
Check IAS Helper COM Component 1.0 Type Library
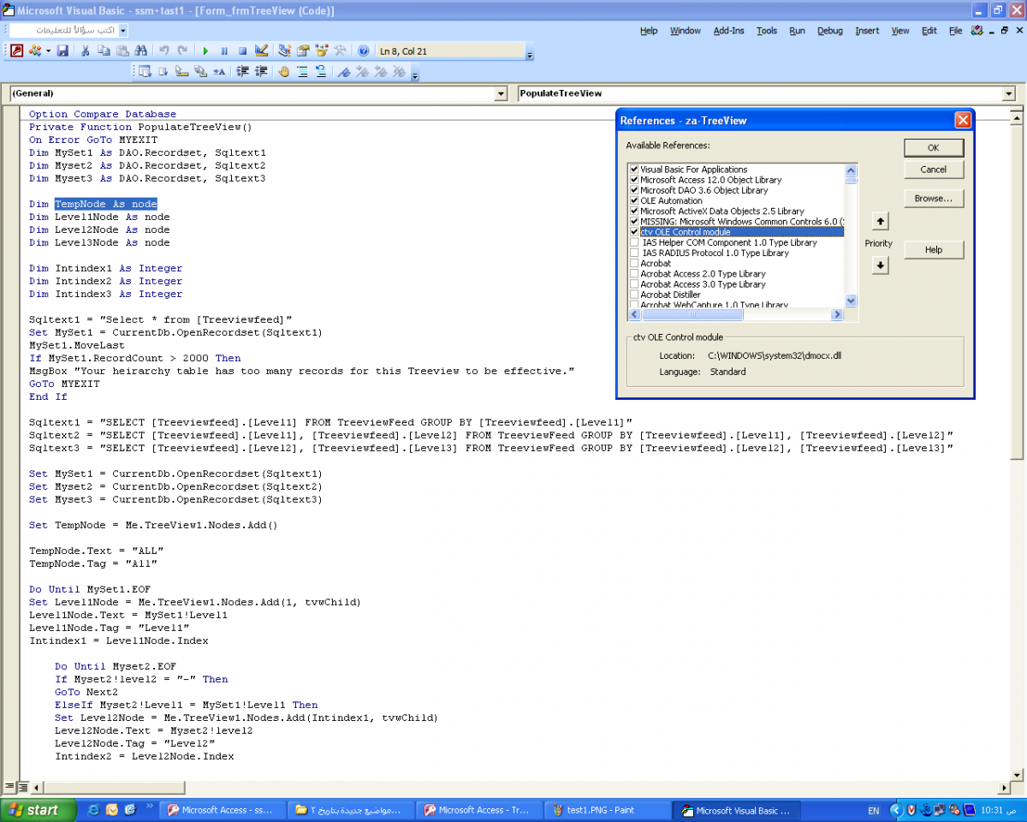coord(634,242)
